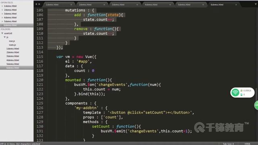Click the '#app' string on line 116
The height and width of the screenshot is (145, 258).
[x=83, y=62]
